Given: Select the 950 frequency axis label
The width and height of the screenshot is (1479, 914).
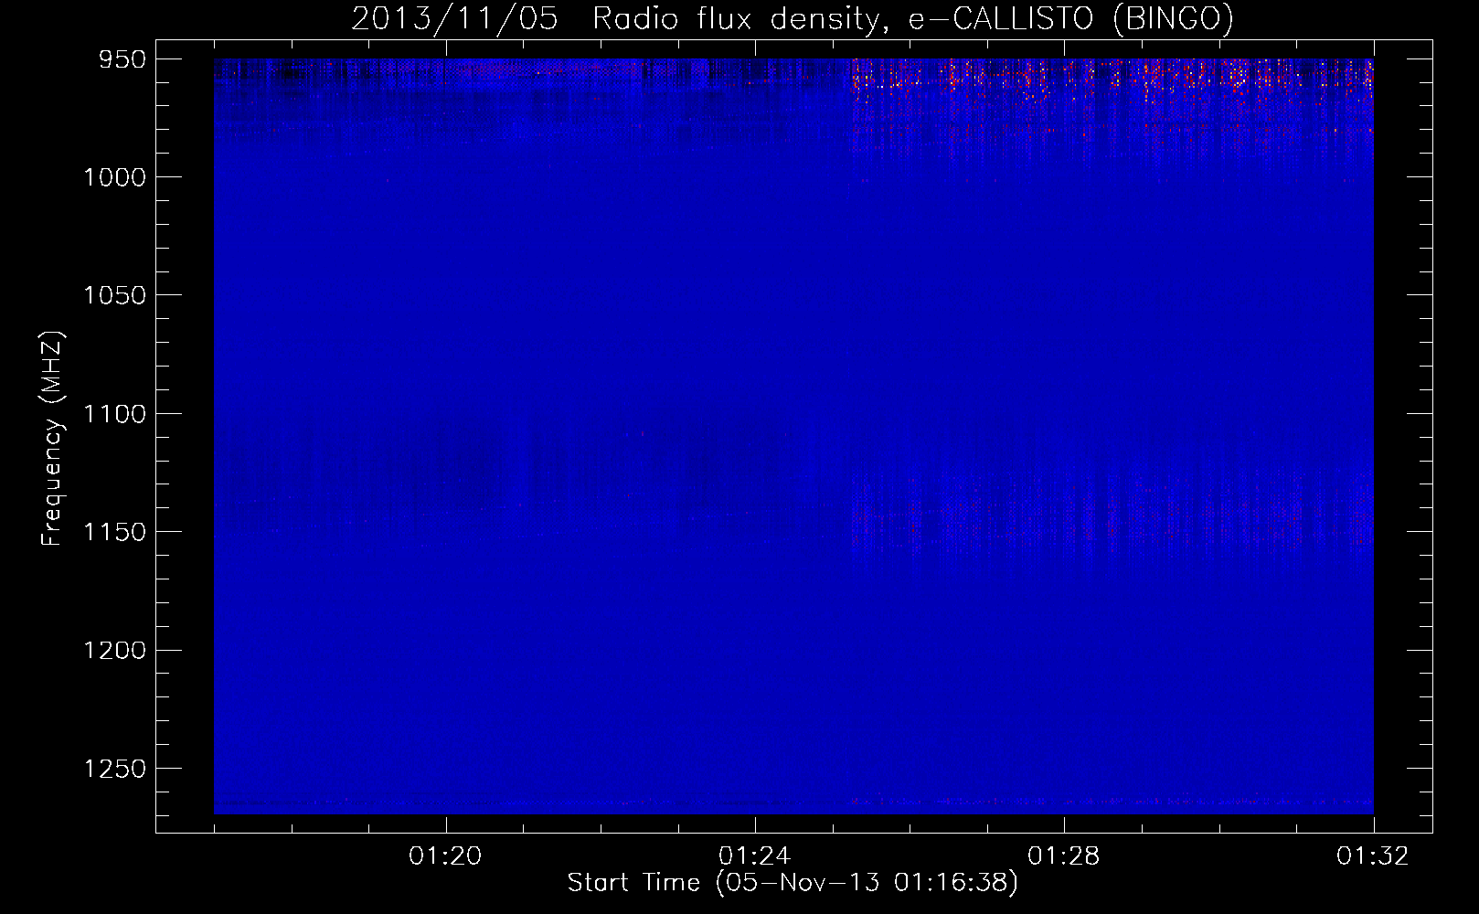Looking at the screenshot, I should 122,59.
